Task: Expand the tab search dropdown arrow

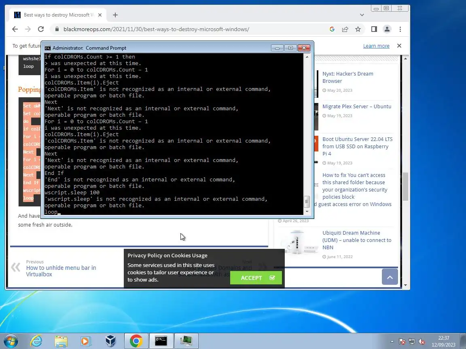Action: pyautogui.click(x=362, y=15)
